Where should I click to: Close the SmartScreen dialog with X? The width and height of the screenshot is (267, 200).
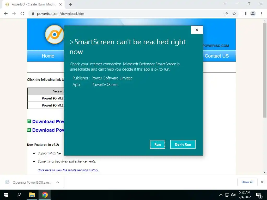pos(197,30)
